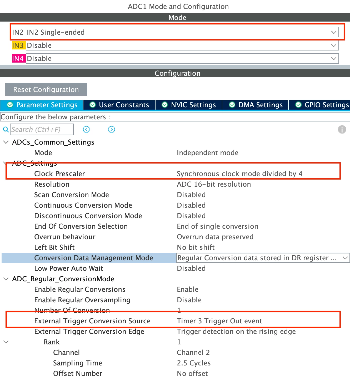Click 'Synchronous clock mode divided by 4' value
Viewport: 350px width, 377px height.
click(239, 174)
